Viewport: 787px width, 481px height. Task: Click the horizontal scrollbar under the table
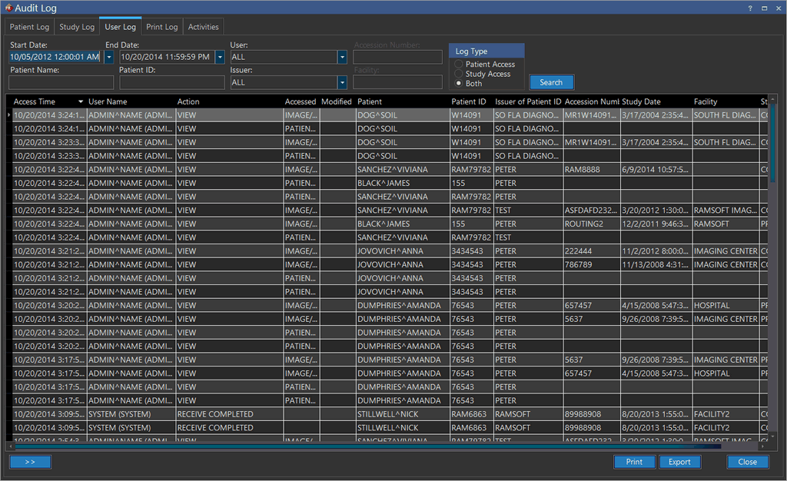point(369,446)
